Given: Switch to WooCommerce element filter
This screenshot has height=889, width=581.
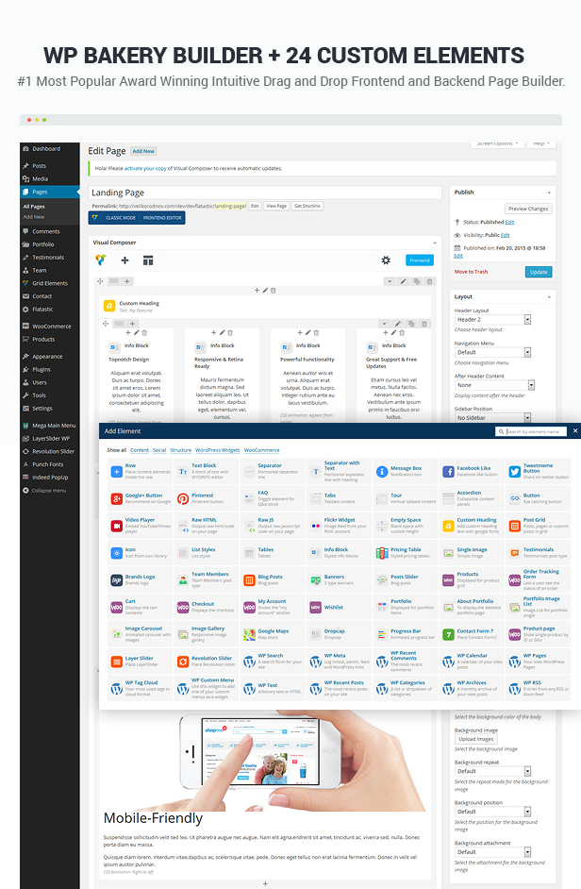Looking at the screenshot, I should tap(262, 450).
